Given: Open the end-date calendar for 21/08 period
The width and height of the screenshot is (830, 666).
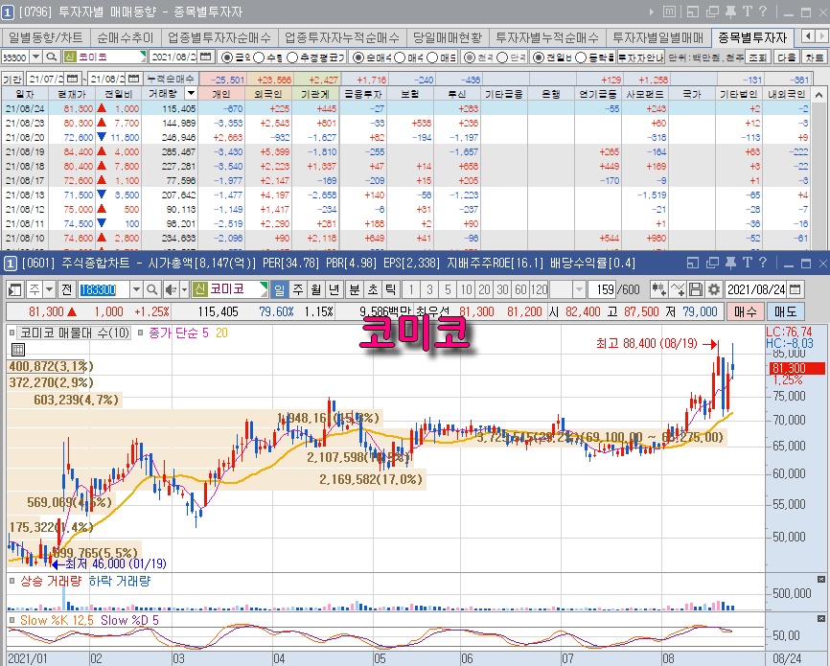Looking at the screenshot, I should pos(134,79).
